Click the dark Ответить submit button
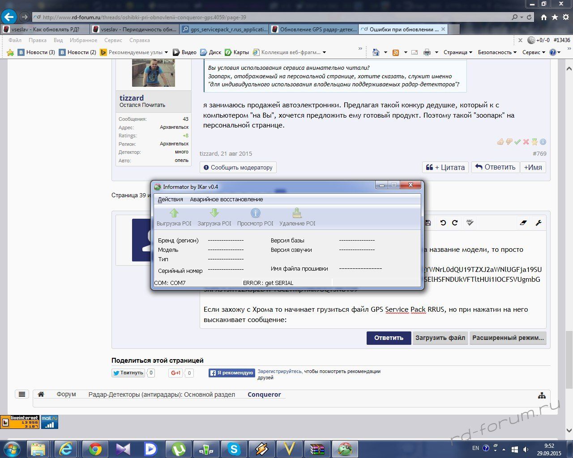This screenshot has width=573, height=458. [389, 338]
